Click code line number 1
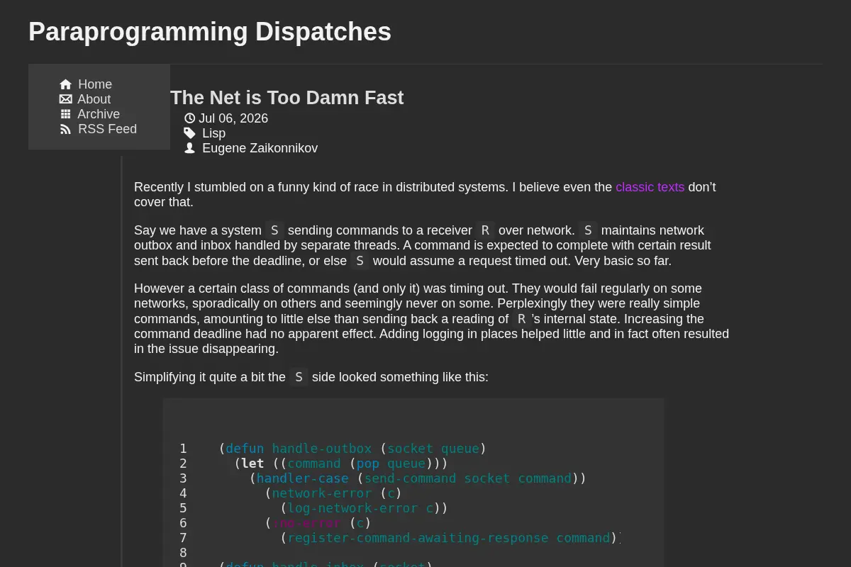Viewport: 851px width, 567px height. tap(183, 449)
